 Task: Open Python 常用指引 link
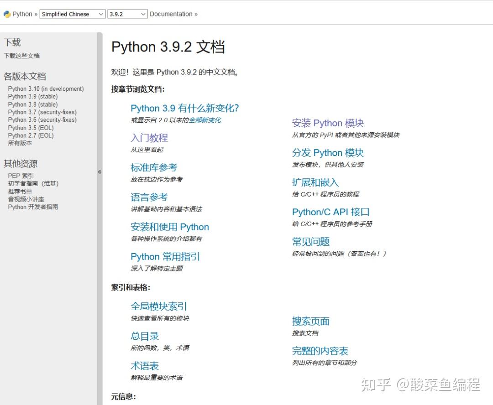tap(165, 256)
